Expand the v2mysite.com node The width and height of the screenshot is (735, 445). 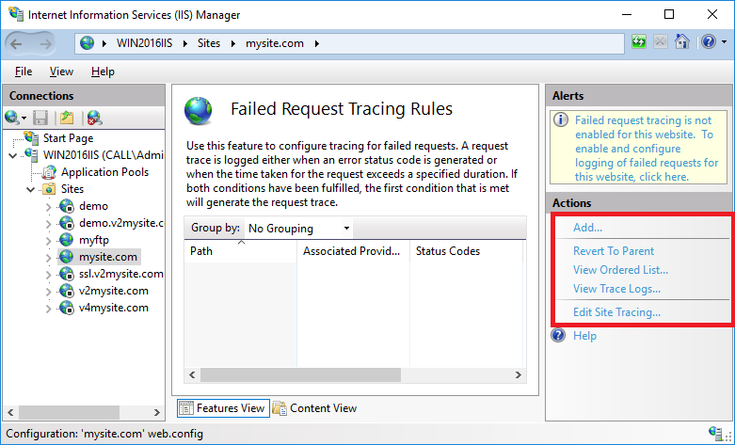coord(49,291)
